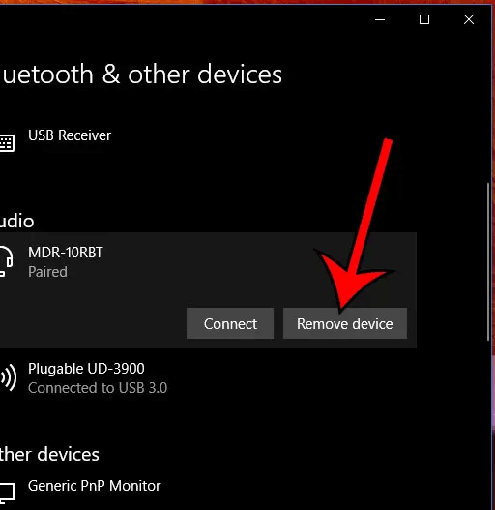Image resolution: width=495 pixels, height=510 pixels.
Task: Click the Connect button for MDR-10RBT
Action: click(230, 323)
